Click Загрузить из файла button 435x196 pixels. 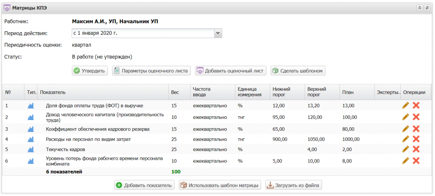coord(294,185)
